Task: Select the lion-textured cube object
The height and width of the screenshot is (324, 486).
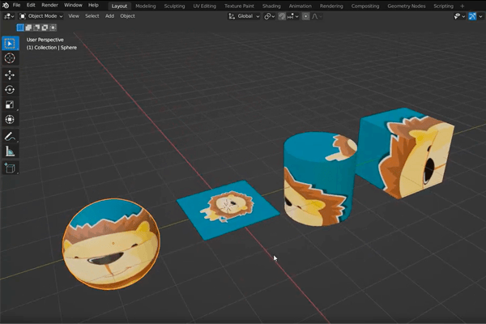Action: [404, 152]
